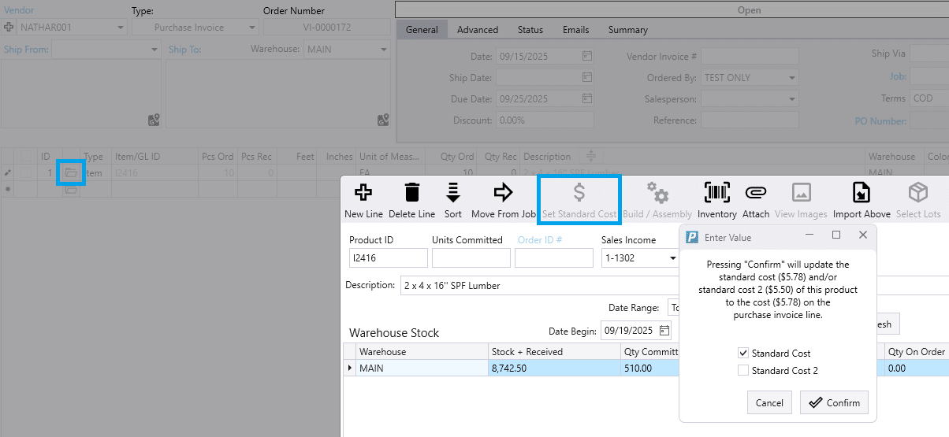Uncheck the Standard Cost checkbox
This screenshot has width=949, height=437.
tap(742, 354)
